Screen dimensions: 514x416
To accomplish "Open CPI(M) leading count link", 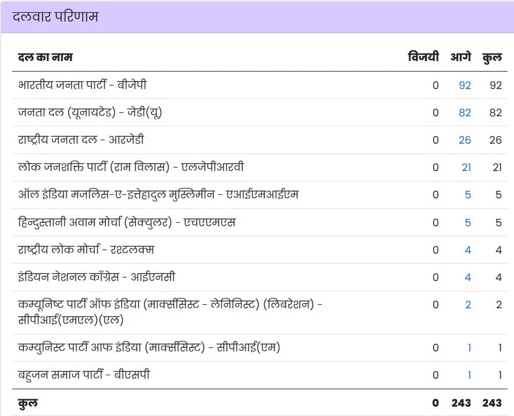I will 469,348.
